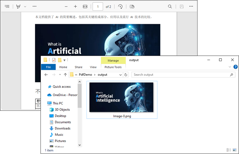Switch to page view layout
This screenshot has width=239, height=154.
132,6
